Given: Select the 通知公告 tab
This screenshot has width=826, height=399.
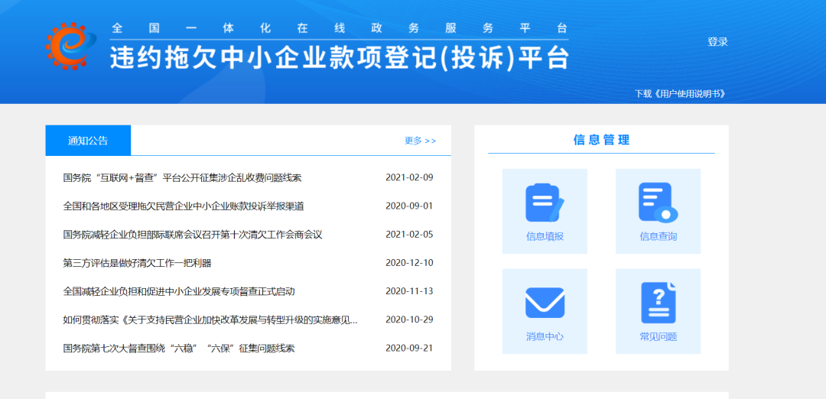Looking at the screenshot, I should (88, 141).
